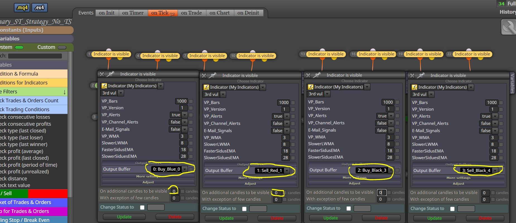The width and height of the screenshot is (516, 223).
Task: Select block 13 Indicator is visible
Action: [x=326, y=54]
